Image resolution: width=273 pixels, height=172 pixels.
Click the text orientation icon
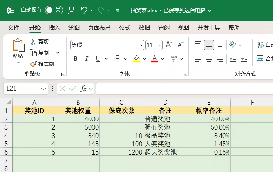[233, 45]
